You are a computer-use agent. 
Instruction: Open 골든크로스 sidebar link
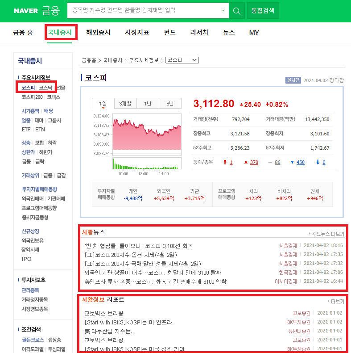[x=33, y=340]
